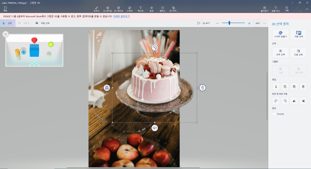
Task: Close the 3D tutorial thumbnail popup
Action: [x=6, y=34]
